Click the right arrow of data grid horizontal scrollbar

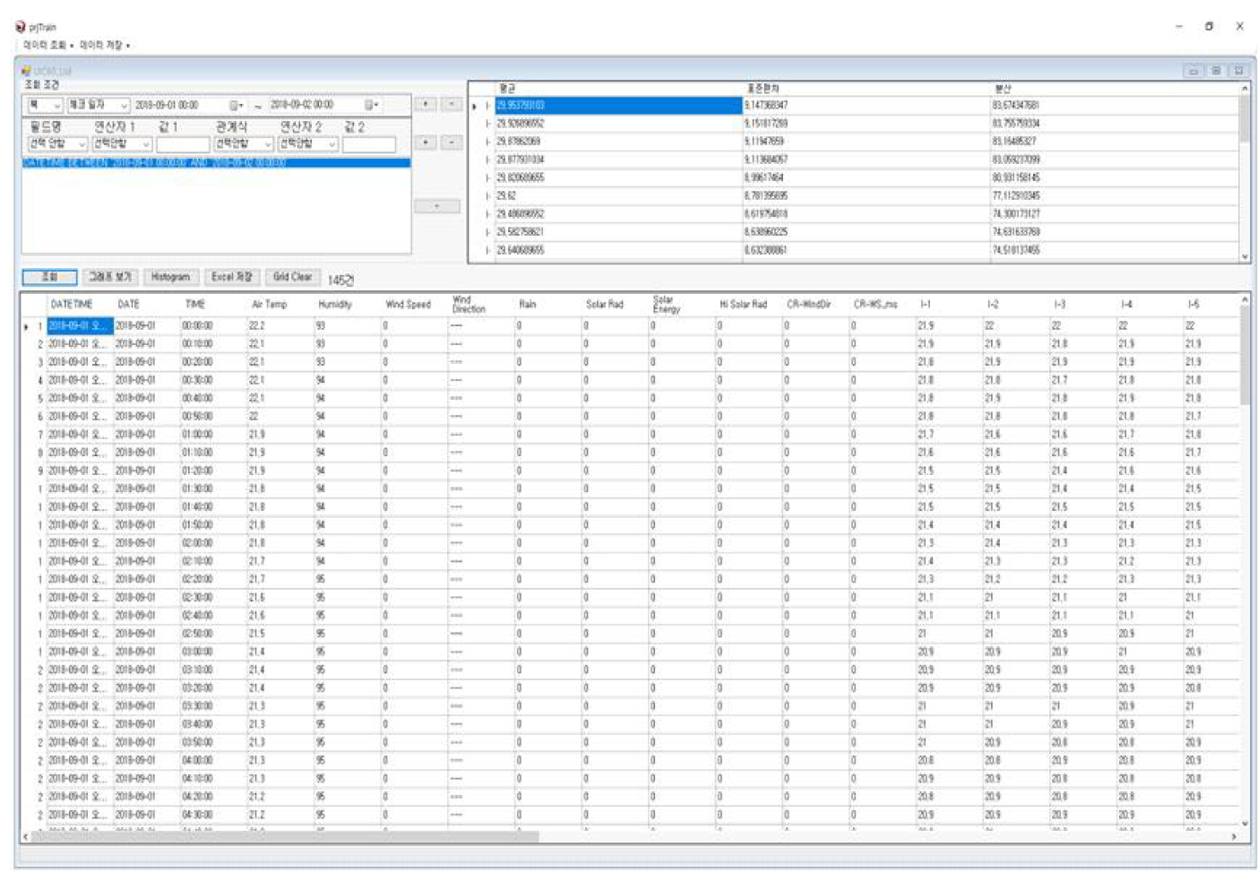[1234, 837]
